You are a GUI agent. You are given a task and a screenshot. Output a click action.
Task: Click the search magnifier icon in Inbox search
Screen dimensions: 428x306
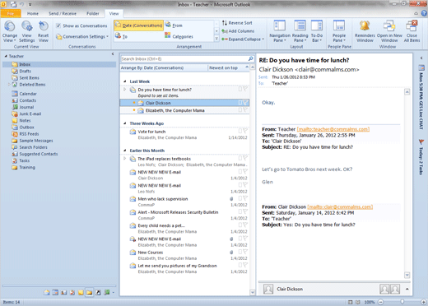250,58
